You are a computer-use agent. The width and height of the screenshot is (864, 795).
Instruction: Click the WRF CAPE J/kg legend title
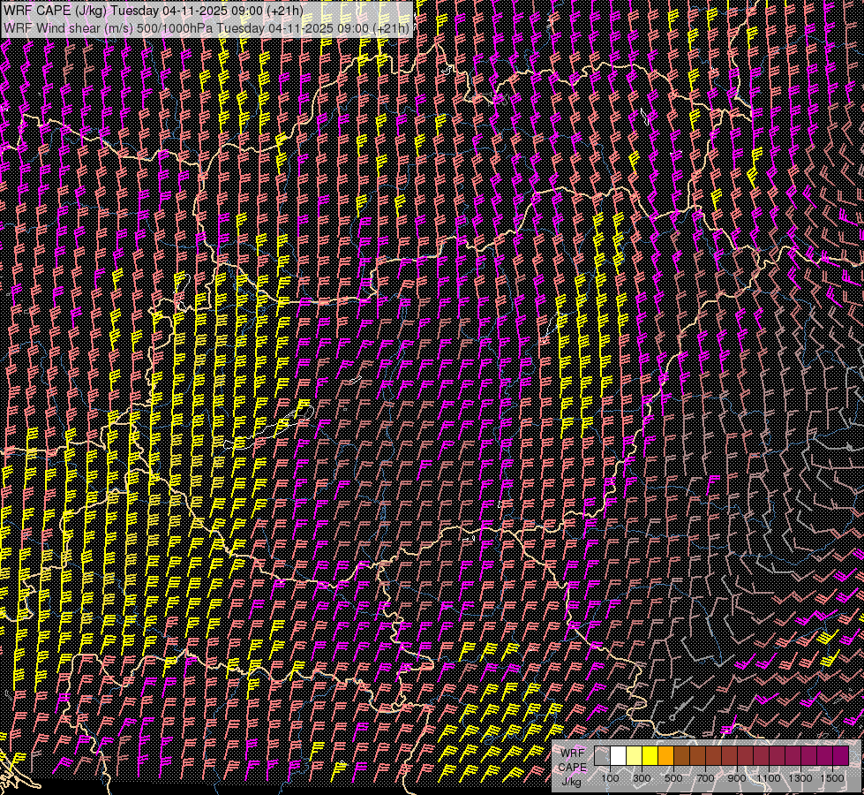(573, 768)
